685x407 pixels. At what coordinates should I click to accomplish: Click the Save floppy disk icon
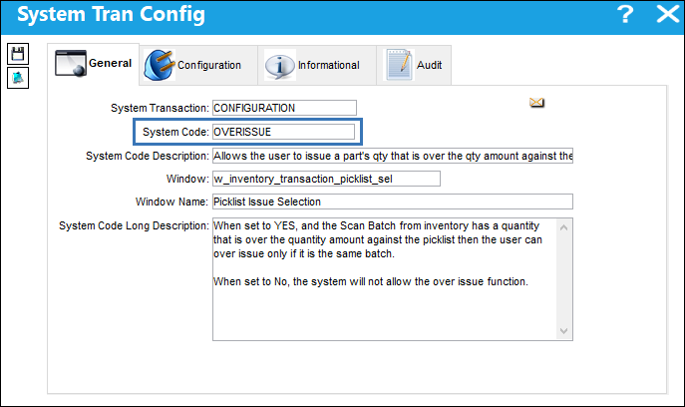point(18,54)
